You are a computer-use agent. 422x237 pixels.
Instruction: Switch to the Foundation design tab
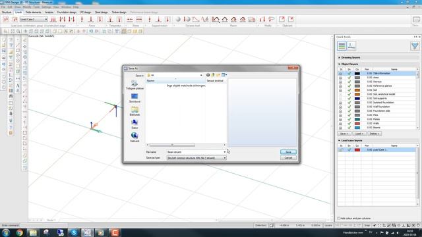pos(67,13)
